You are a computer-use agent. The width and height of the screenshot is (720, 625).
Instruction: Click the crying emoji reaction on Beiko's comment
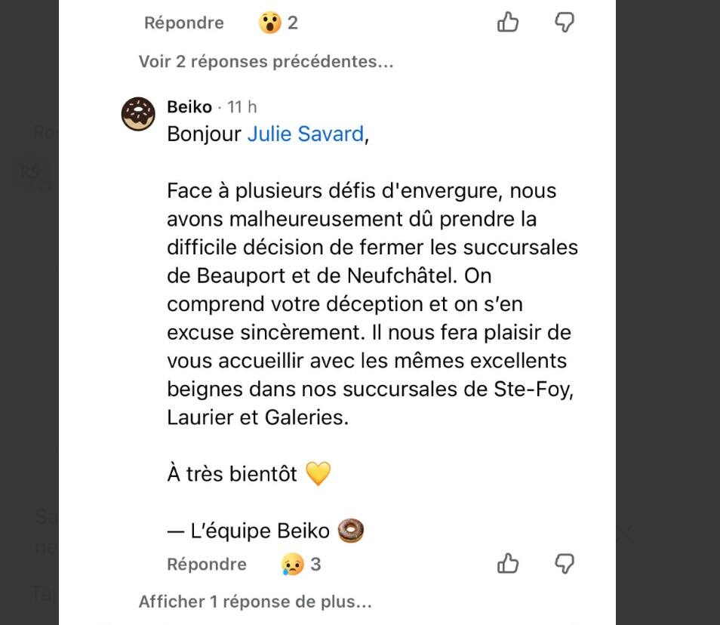tap(292, 564)
